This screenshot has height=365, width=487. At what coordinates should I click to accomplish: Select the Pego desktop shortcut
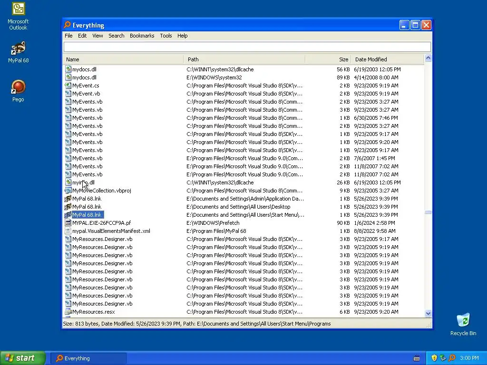pos(18,91)
